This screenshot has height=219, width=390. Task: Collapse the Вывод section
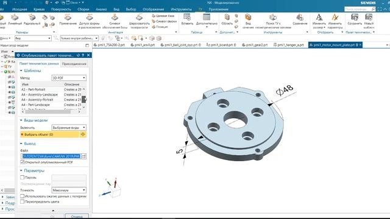point(21,144)
